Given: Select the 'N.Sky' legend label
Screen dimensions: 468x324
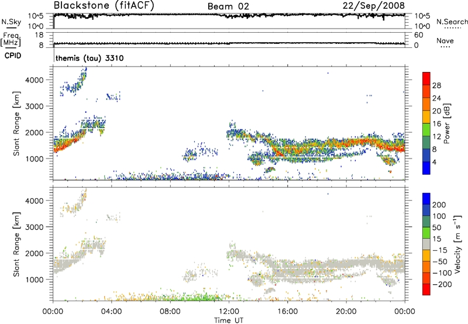Looking at the screenshot, I should (x=11, y=22).
